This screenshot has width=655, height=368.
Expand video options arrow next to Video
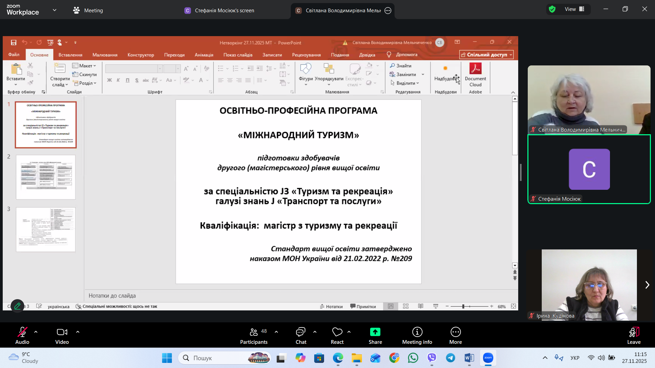(78, 332)
